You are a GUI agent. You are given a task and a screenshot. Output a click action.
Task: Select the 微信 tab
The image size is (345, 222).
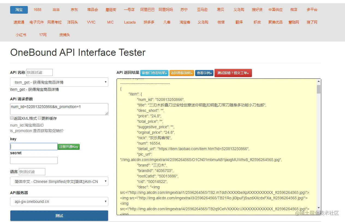coord(221,22)
